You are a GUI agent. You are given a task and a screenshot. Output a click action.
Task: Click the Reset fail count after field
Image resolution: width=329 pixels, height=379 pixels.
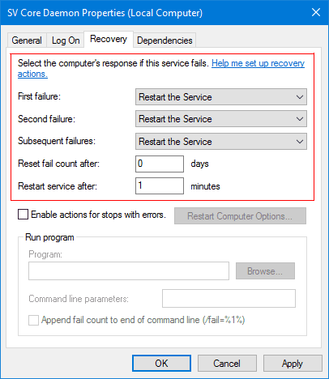click(160, 164)
